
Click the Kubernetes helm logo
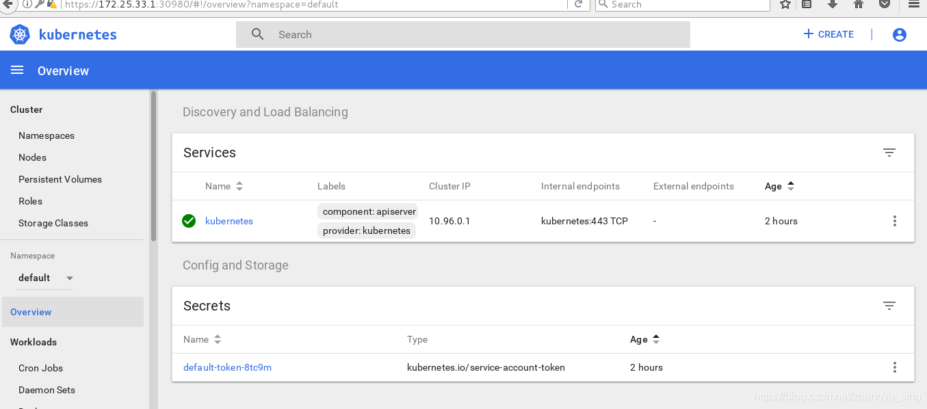point(20,34)
